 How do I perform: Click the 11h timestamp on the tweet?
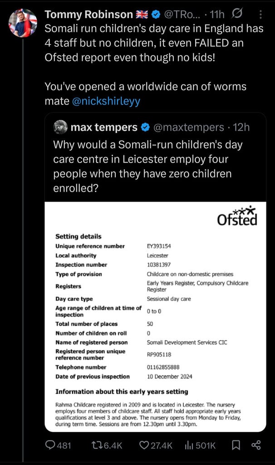(217, 14)
